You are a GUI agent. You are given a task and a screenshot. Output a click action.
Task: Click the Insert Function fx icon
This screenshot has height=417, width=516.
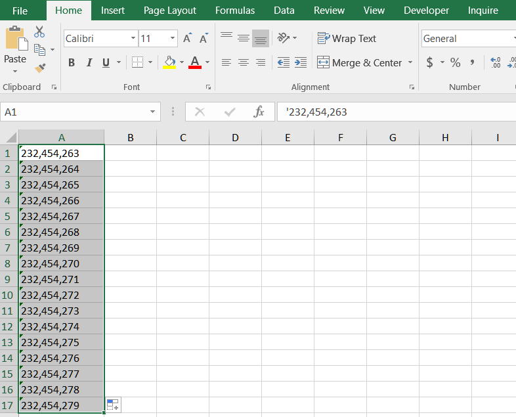tap(259, 112)
